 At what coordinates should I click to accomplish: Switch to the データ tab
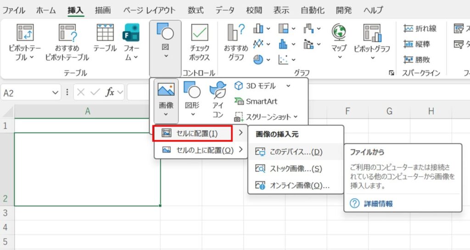pyautogui.click(x=225, y=10)
